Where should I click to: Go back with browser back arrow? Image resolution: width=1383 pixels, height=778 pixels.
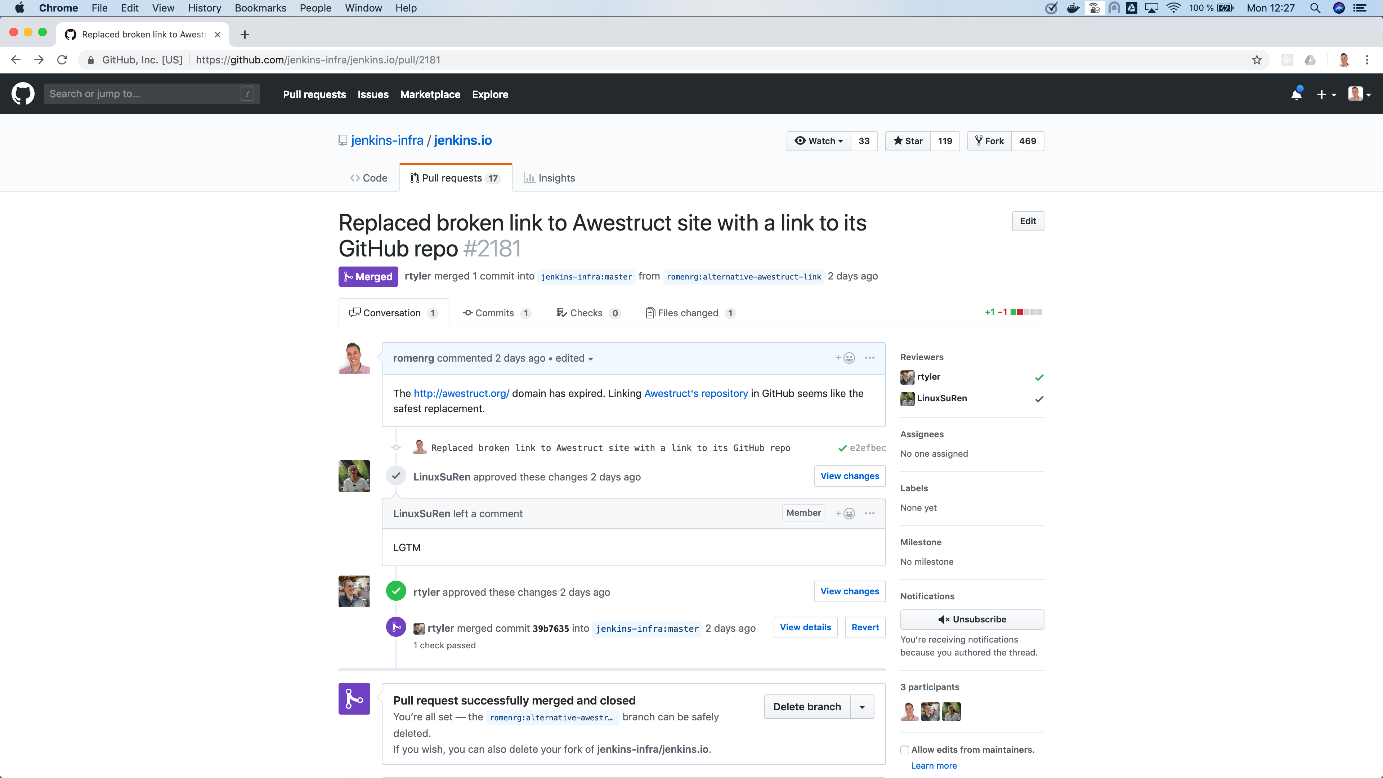coord(15,59)
